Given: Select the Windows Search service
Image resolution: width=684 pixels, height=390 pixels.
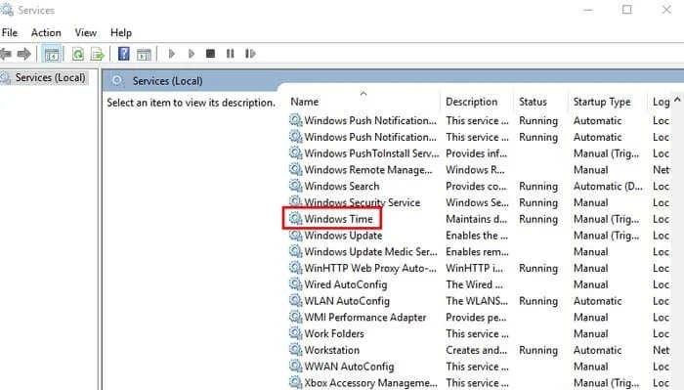Looking at the screenshot, I should [342, 186].
